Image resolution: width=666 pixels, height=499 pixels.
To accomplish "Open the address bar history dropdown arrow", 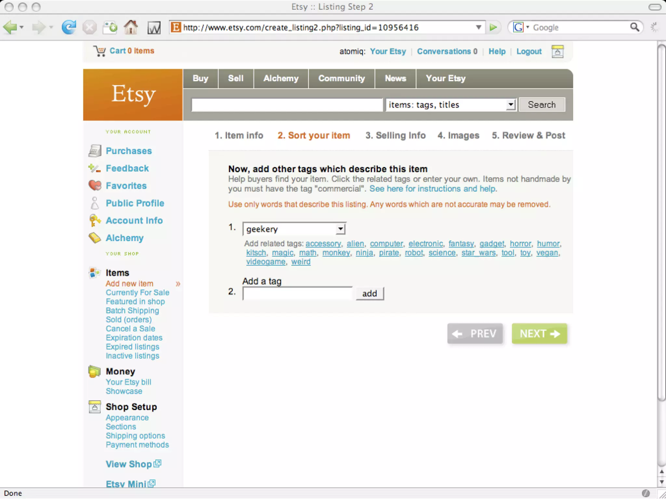I will point(478,27).
